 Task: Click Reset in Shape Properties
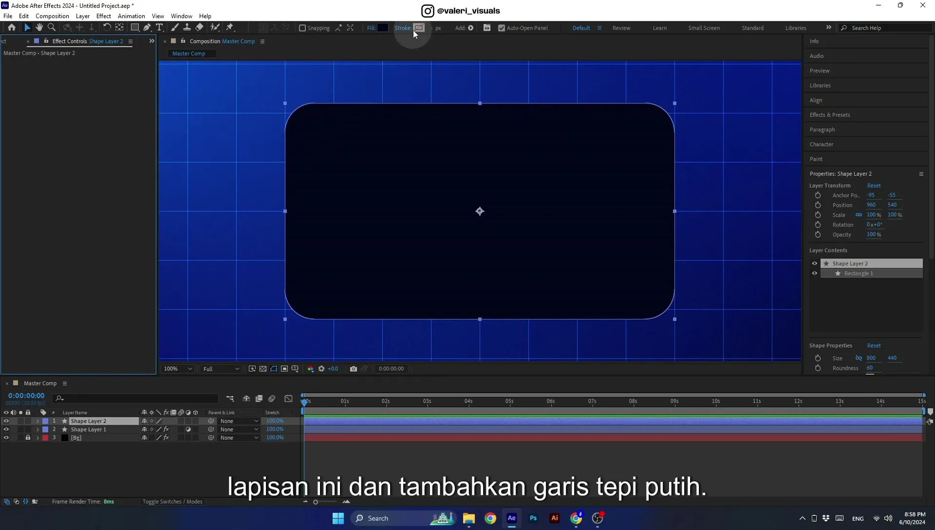[874, 346]
